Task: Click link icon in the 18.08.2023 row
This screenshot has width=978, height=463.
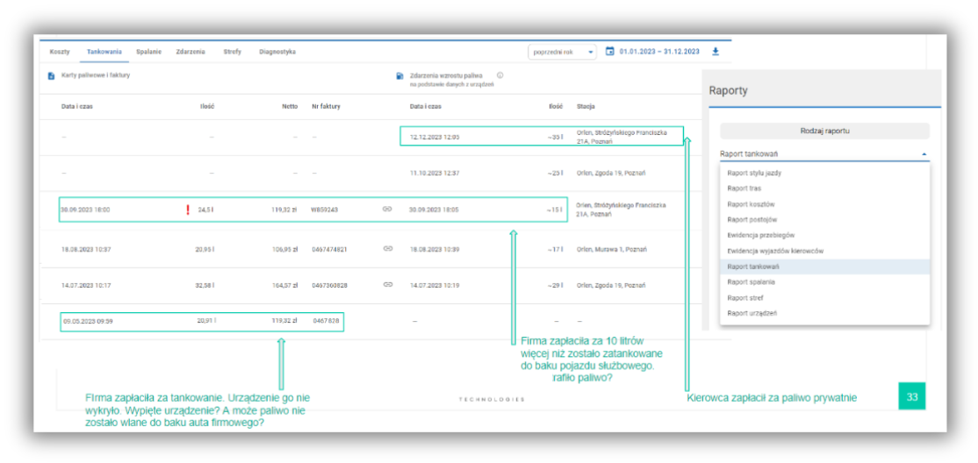Action: coord(387,249)
